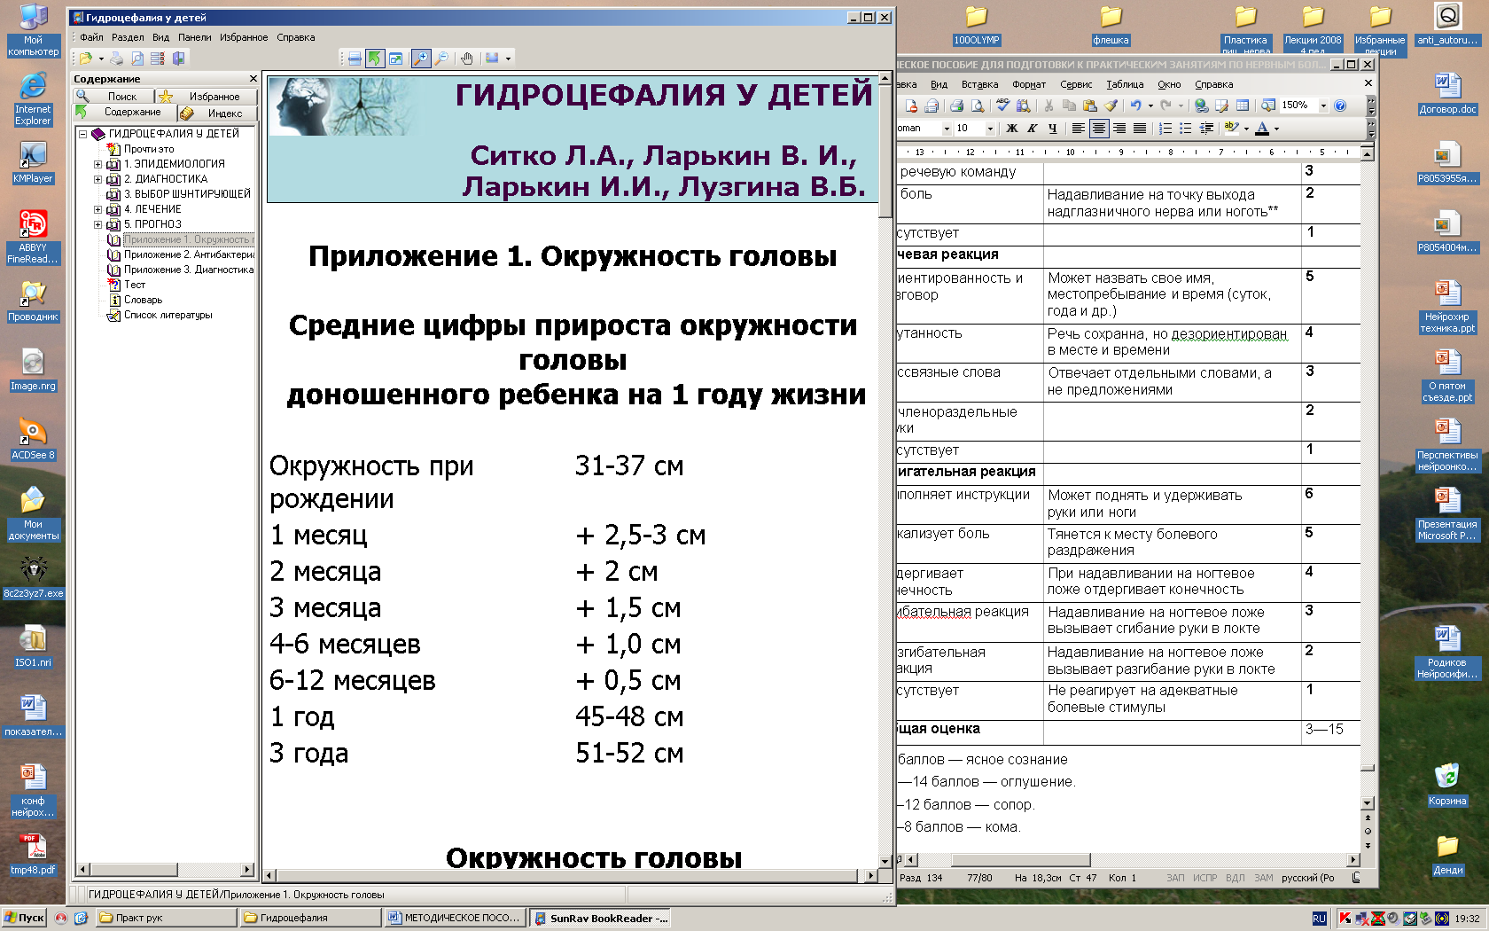Toggle numbered list in Word
Viewport: 1489px width, 931px height.
pyautogui.click(x=1165, y=129)
